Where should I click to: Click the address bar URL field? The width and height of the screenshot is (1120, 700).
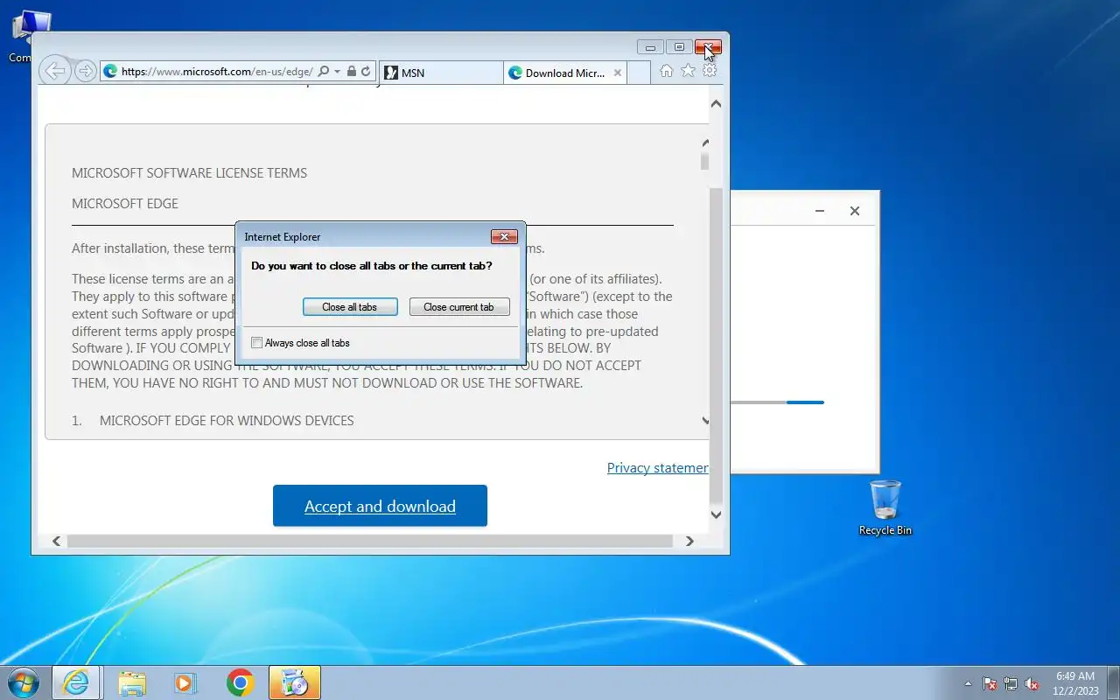click(216, 72)
